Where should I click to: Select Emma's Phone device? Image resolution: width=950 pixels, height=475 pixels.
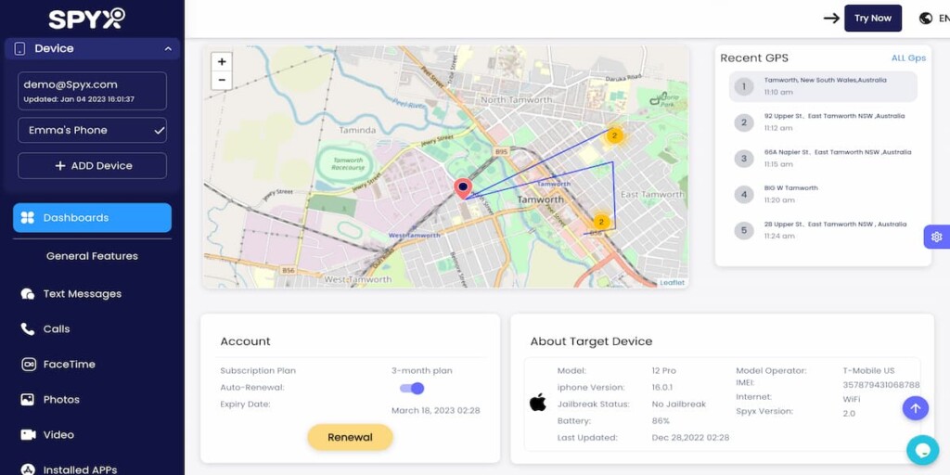point(92,130)
